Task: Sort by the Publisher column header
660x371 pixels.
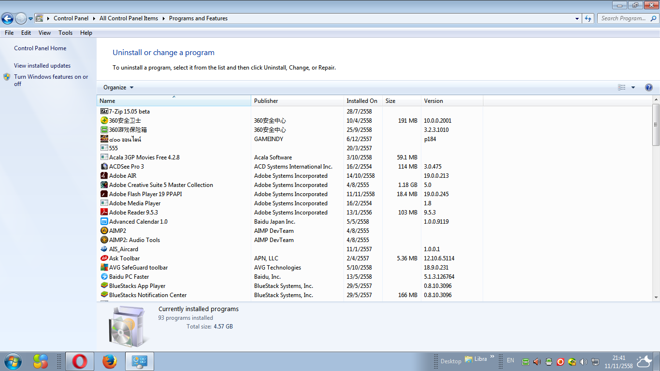Action: click(297, 101)
